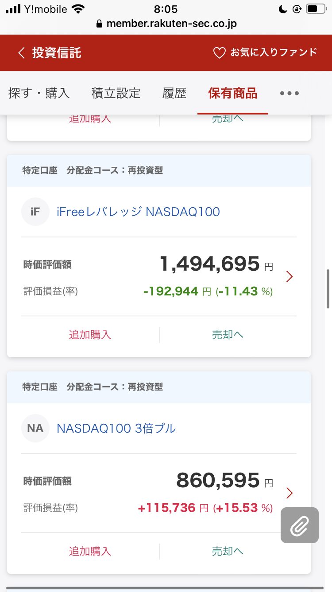Open the 履歴 tab
Screen dimensions: 332x592
(174, 93)
